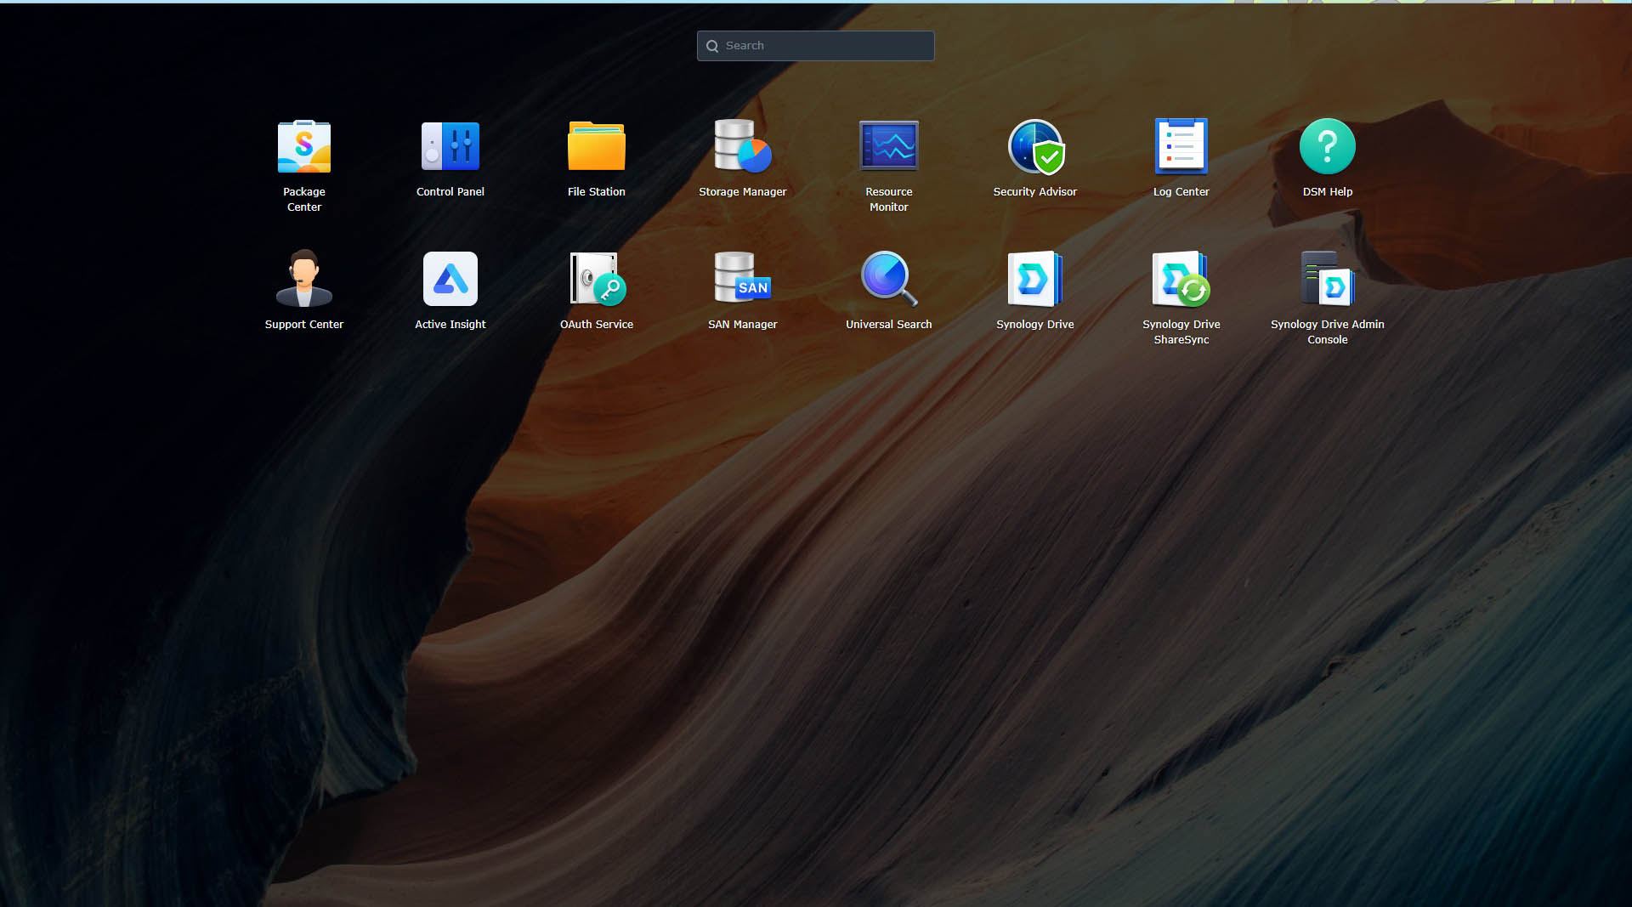The image size is (1632, 907).
Task: Open the Package Center app
Action: [304, 147]
